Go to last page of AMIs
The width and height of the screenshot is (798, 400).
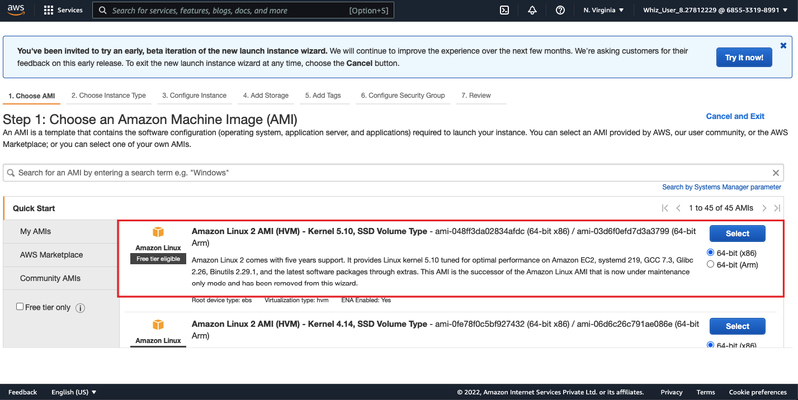pos(777,208)
